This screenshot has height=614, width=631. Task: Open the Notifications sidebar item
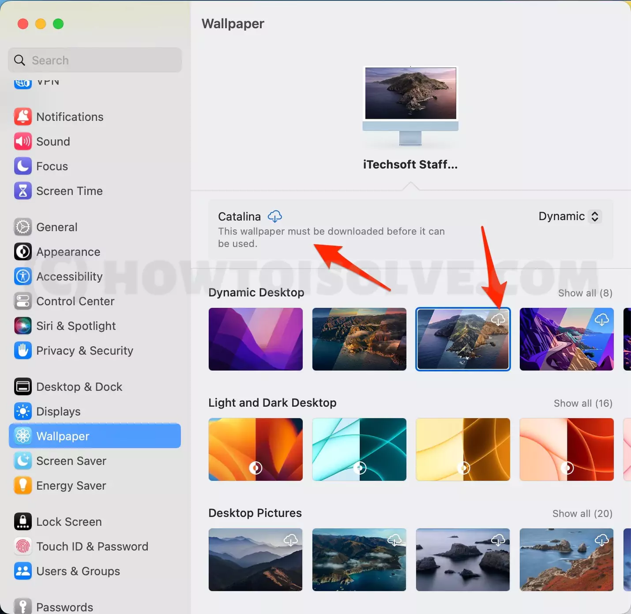point(95,117)
